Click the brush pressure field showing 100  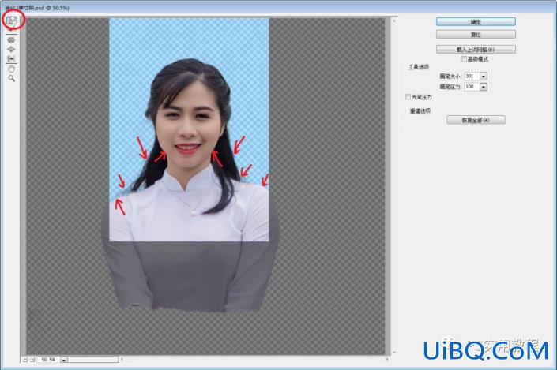point(472,87)
